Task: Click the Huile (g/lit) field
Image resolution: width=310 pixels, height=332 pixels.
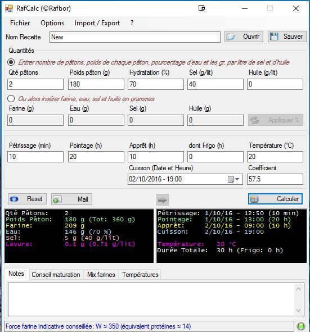Action: click(x=275, y=84)
